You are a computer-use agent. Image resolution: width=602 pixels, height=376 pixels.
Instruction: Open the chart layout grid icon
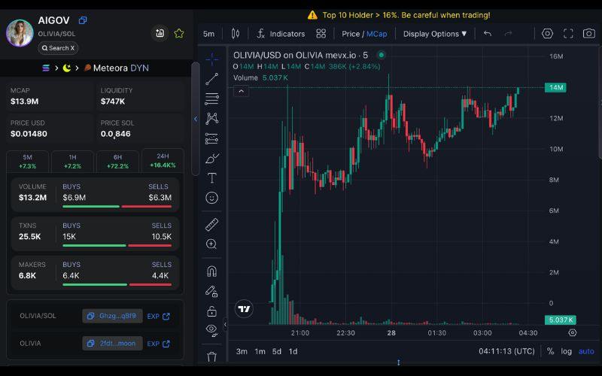(x=321, y=34)
